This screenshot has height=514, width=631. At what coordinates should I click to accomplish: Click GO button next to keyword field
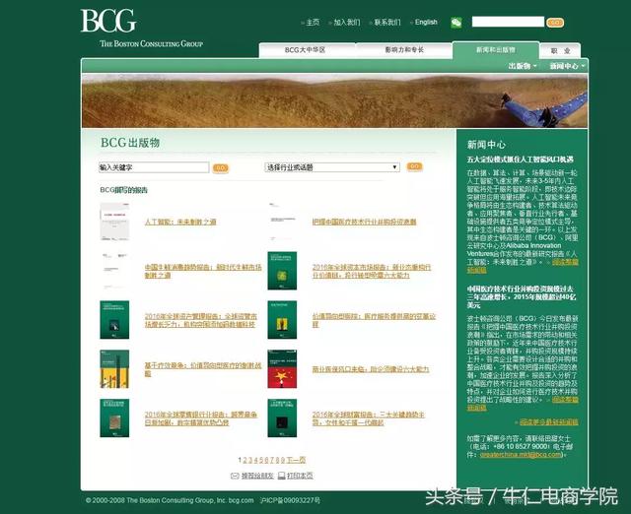pos(220,168)
